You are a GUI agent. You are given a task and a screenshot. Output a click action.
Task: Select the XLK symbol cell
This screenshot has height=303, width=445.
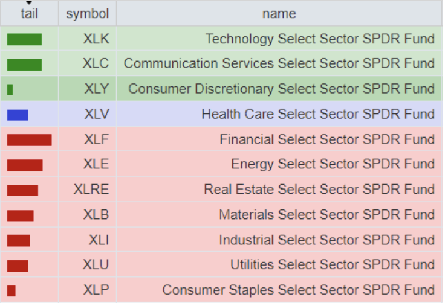pyautogui.click(x=96, y=39)
